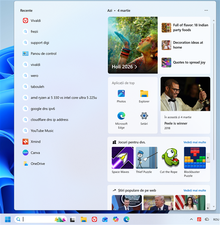Open the three-dot options menu
Image resolution: width=220 pixels, height=225 pixels.
[x=206, y=10]
